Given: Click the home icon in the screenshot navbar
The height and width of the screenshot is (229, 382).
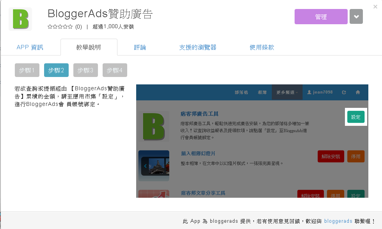Looking at the screenshot, I should [x=358, y=92].
